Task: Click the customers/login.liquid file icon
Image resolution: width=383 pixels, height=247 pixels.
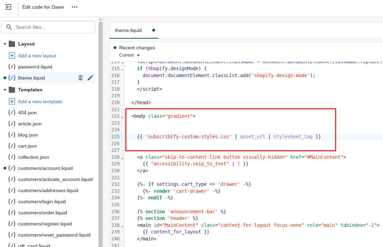Action: (x=12, y=201)
